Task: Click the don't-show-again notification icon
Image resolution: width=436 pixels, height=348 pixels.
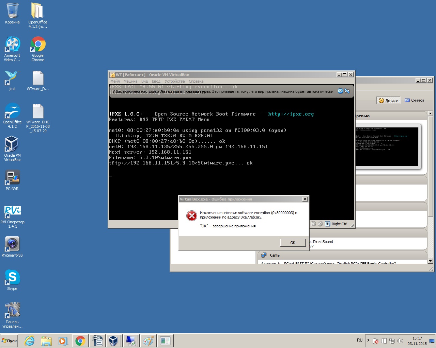Action: (347, 91)
